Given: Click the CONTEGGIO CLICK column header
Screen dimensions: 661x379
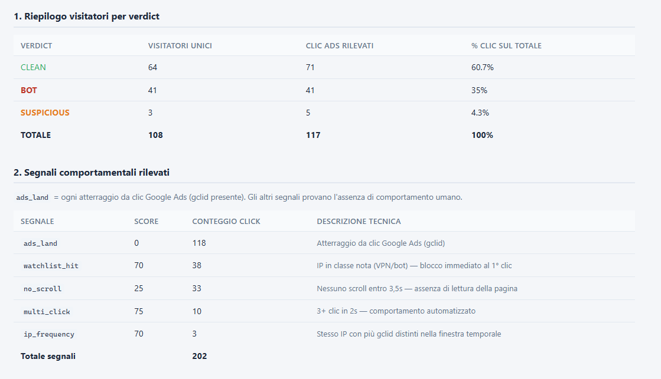Looking at the screenshot, I should 226,221.
